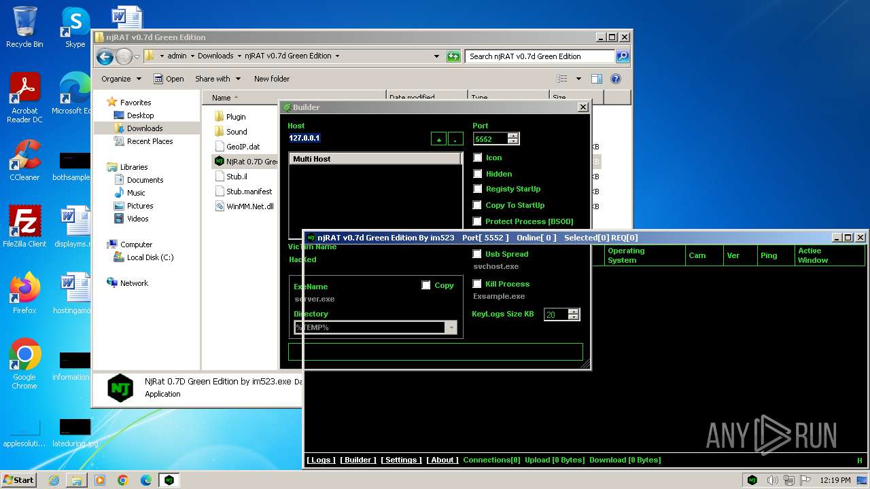Select Downloads in Favorites
This screenshot has height=489, width=870.
[145, 128]
